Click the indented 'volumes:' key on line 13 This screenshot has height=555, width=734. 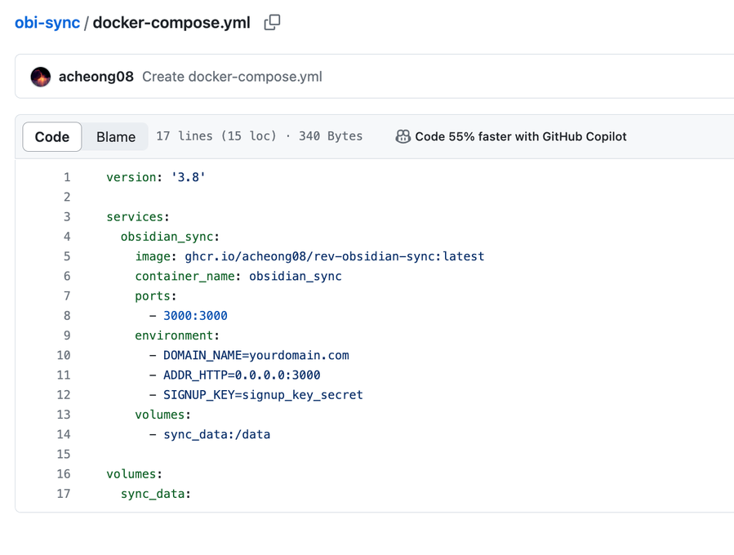[163, 415]
